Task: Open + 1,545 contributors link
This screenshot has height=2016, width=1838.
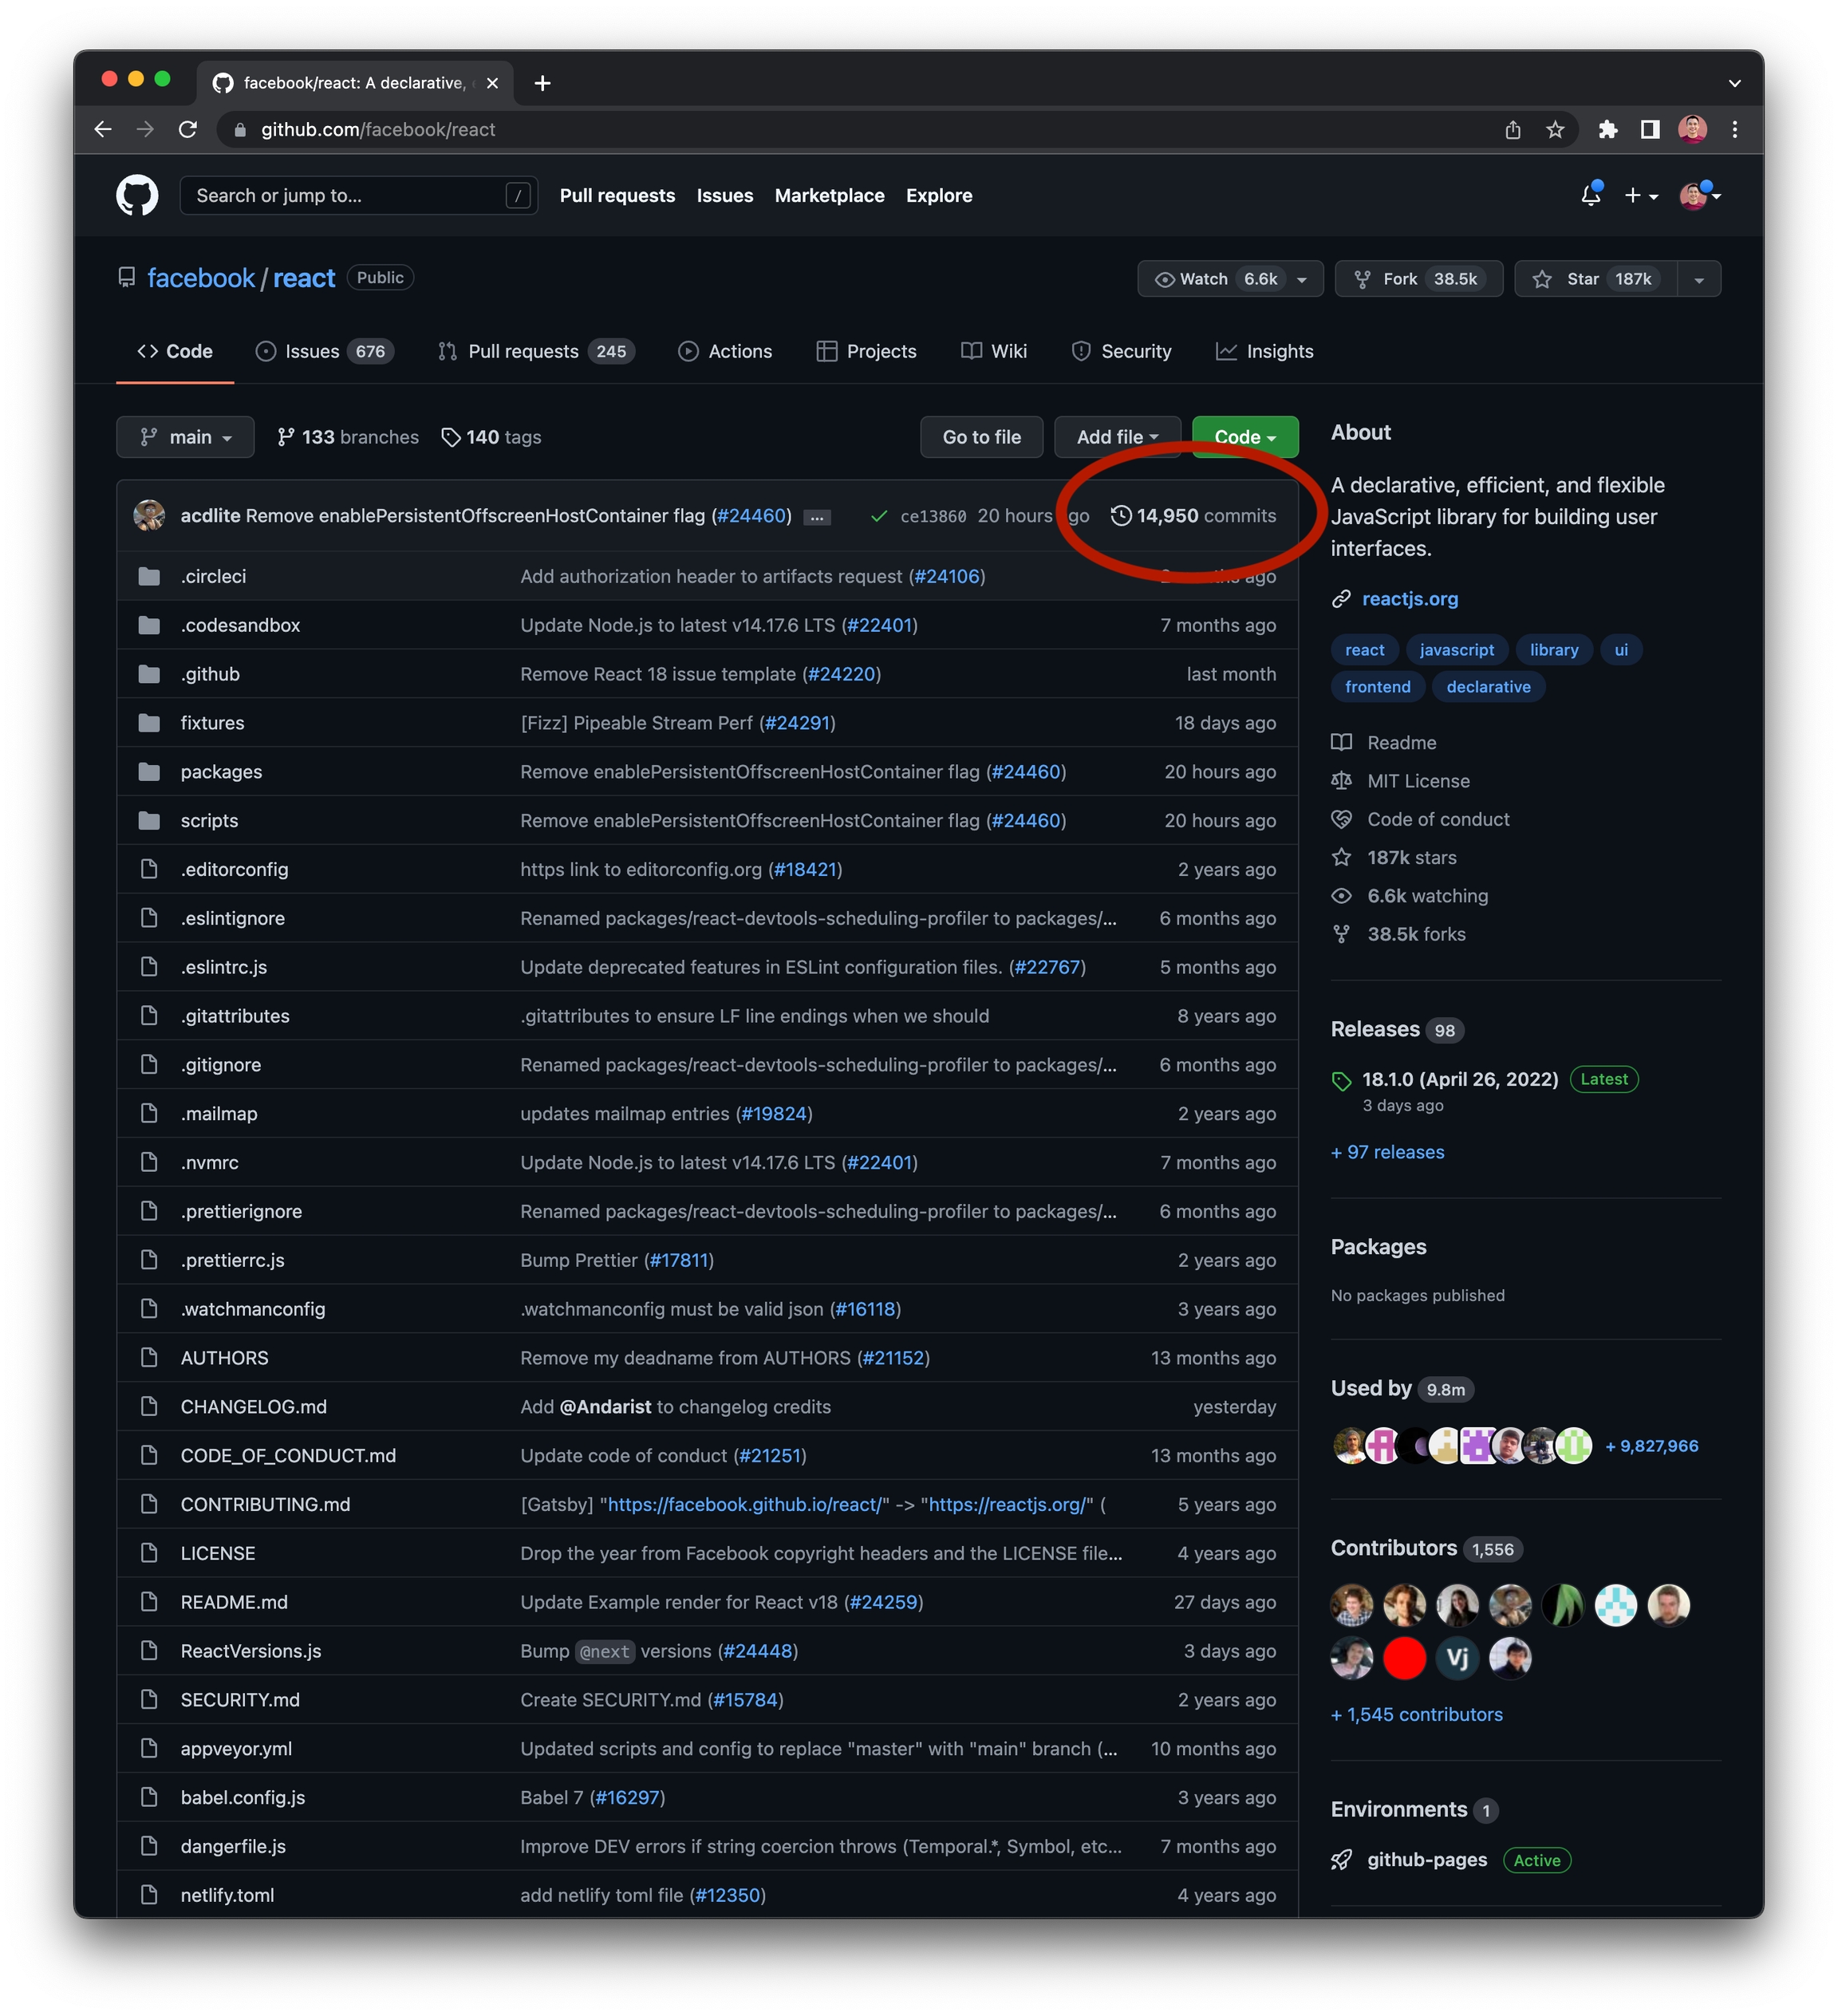Action: coord(1416,1715)
